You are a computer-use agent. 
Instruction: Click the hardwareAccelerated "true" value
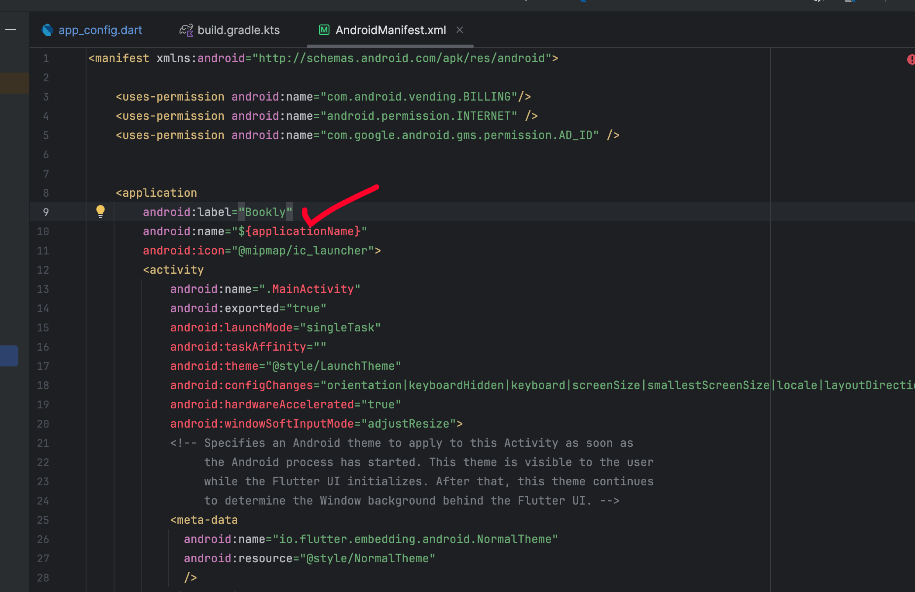[x=381, y=404]
